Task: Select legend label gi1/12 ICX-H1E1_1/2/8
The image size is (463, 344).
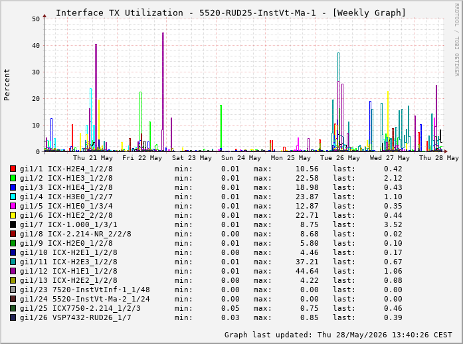Action: (68, 271)
